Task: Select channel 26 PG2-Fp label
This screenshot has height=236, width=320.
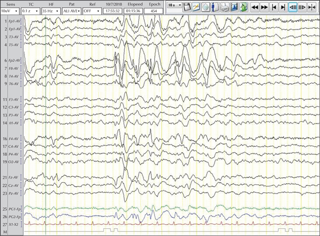Action: coord(15,217)
